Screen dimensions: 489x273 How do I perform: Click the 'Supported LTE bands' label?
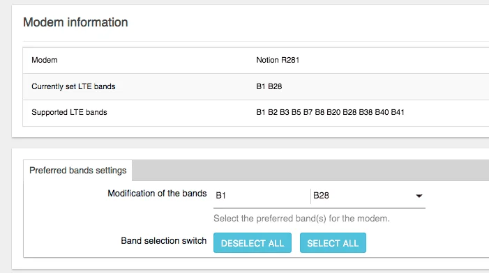click(69, 112)
